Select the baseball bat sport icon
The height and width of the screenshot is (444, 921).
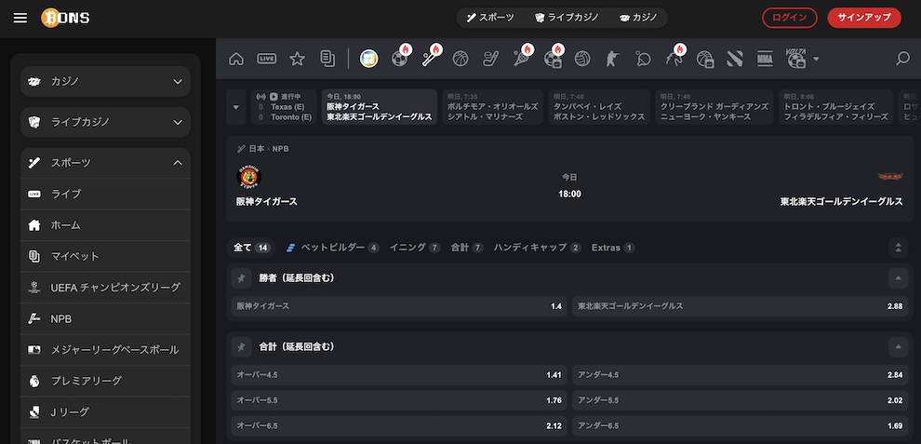coord(430,59)
